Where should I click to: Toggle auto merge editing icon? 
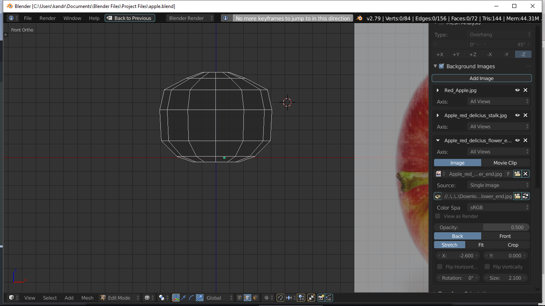point(311,298)
